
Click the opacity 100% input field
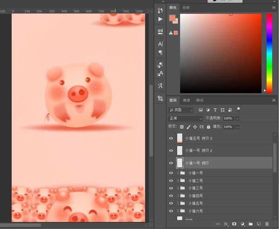(229, 118)
